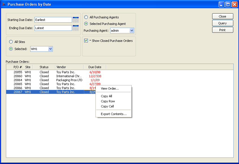Click the Print button
Viewport: 239px width, 164px height.
223,30
